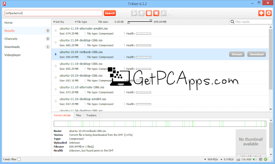Screen dimensions: 275x164
Task: Click torrent details pane scroll-up arrow
Action: (x=271, y=121)
